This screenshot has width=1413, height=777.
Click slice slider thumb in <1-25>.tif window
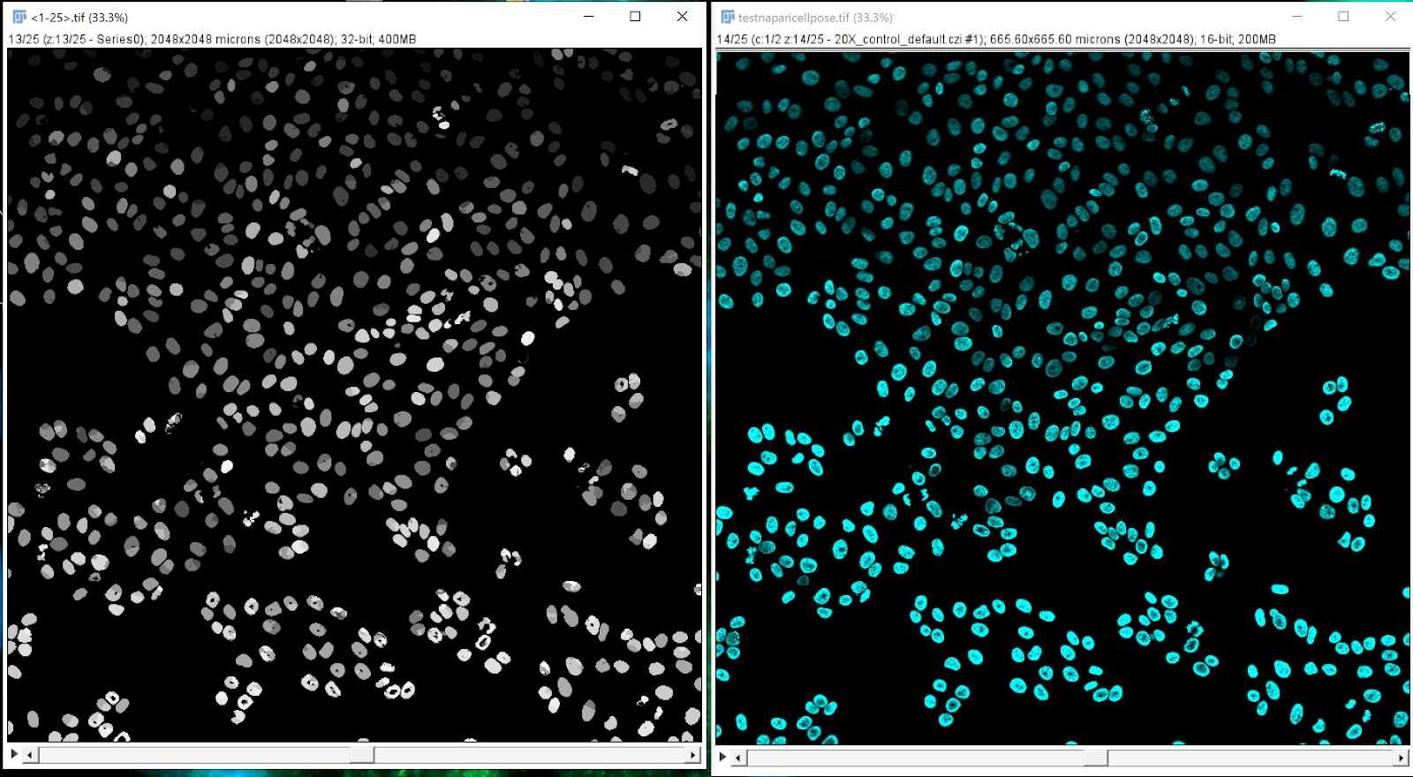(361, 755)
